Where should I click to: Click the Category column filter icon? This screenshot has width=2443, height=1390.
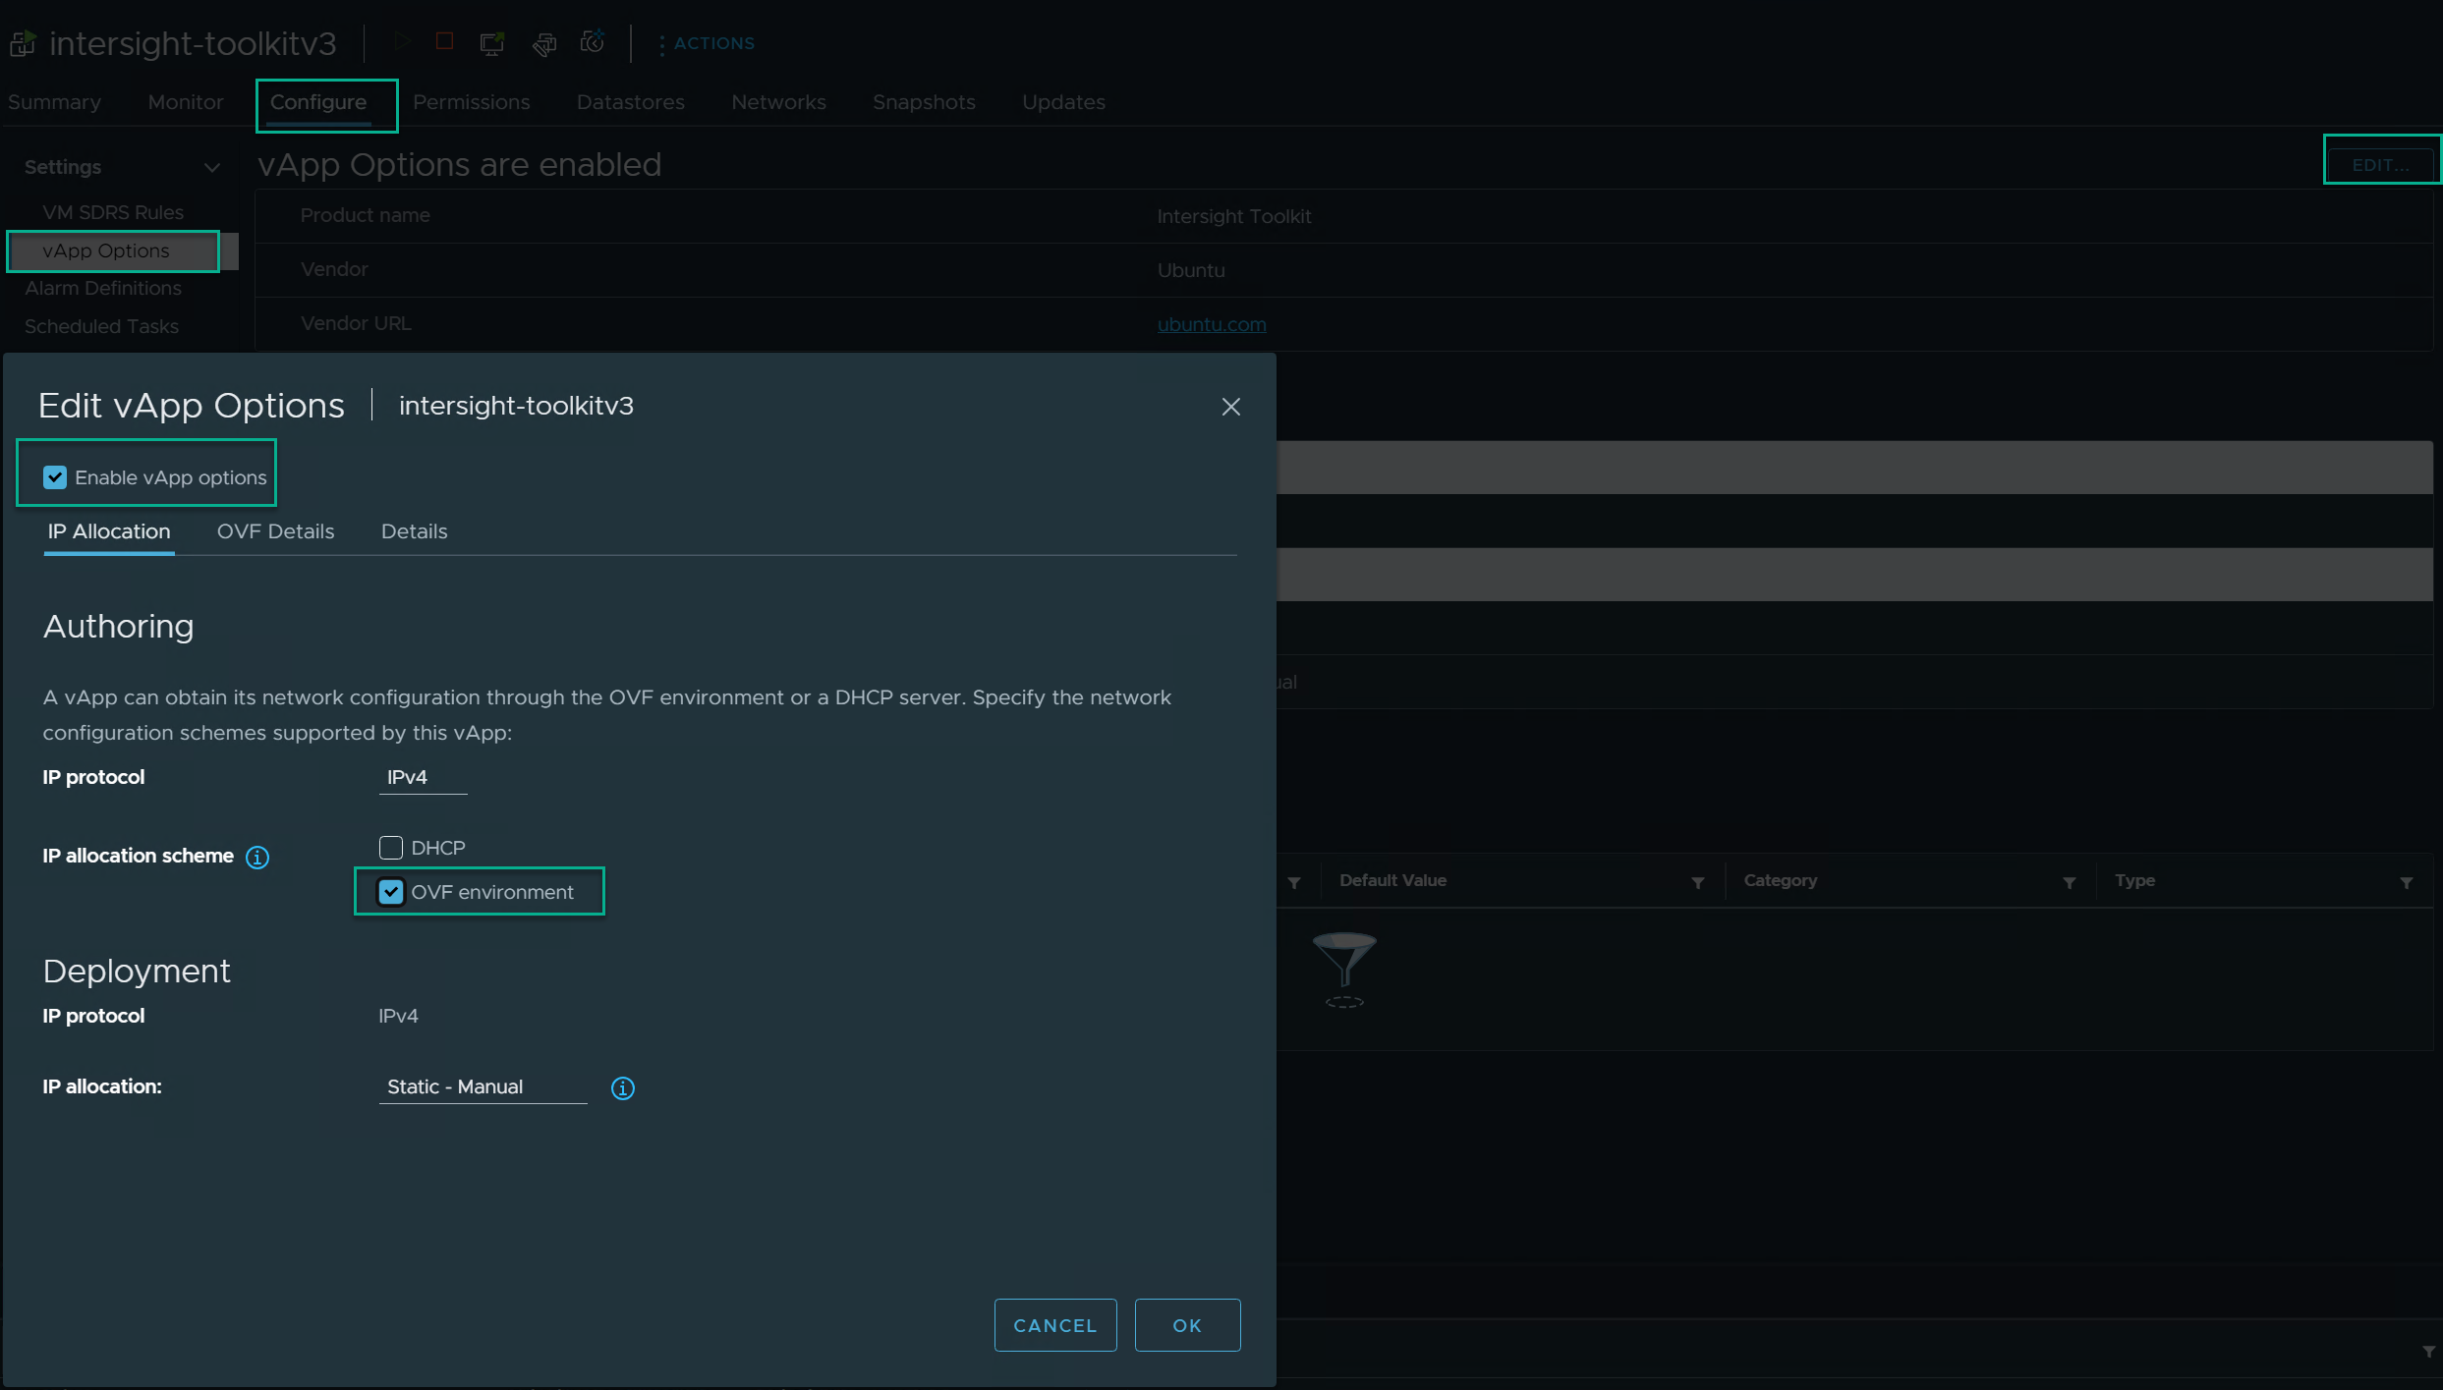(2069, 883)
